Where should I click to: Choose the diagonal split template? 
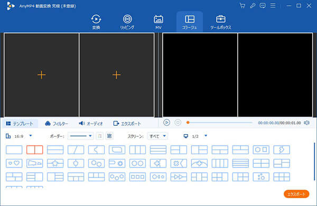click(x=76, y=150)
